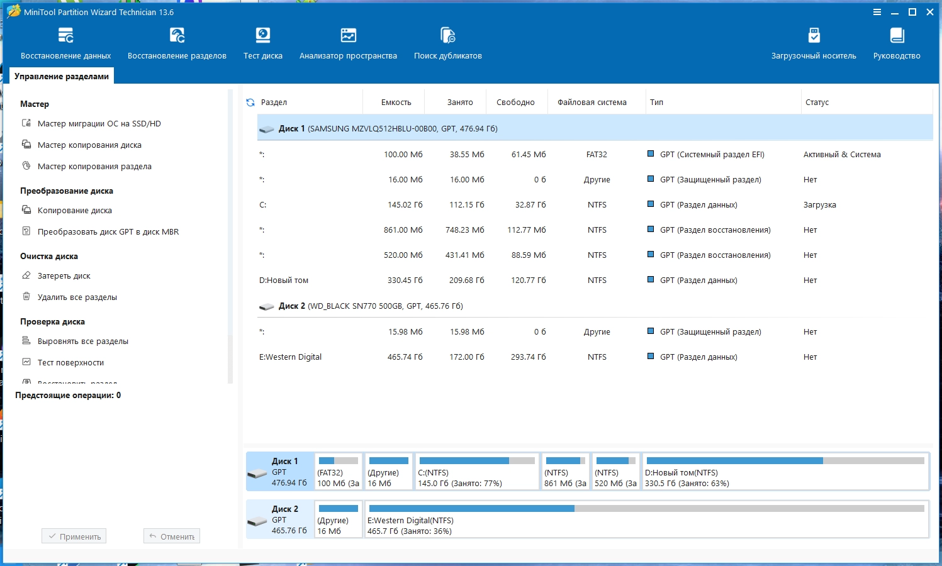
Task: Launch Восстановление разделов from the toolbar
Action: (177, 43)
